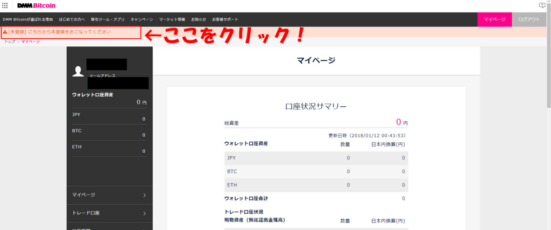Click BTC balance row in sidebar
Screen dimensions: 551x230
pos(109,133)
